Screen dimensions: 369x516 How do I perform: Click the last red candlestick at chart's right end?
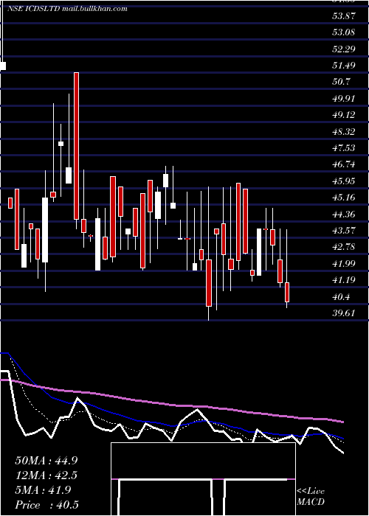click(x=287, y=292)
